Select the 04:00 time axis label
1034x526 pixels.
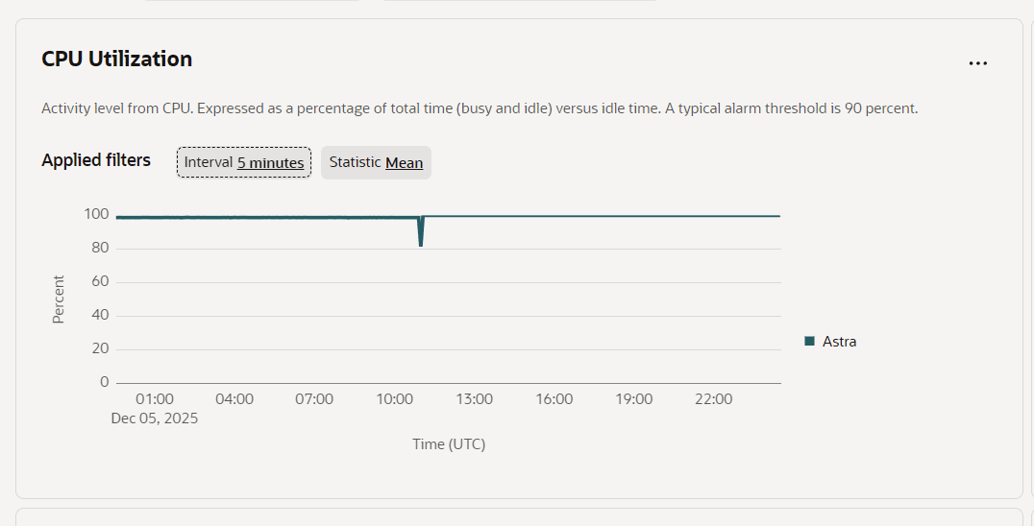(x=234, y=399)
